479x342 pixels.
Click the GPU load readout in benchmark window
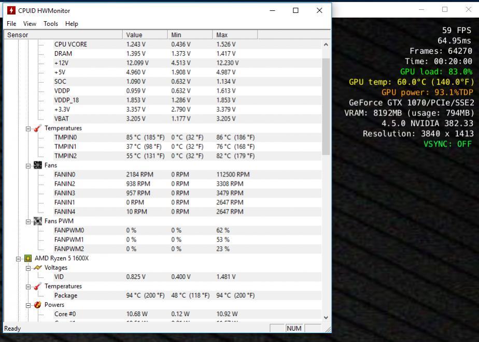tap(436, 71)
